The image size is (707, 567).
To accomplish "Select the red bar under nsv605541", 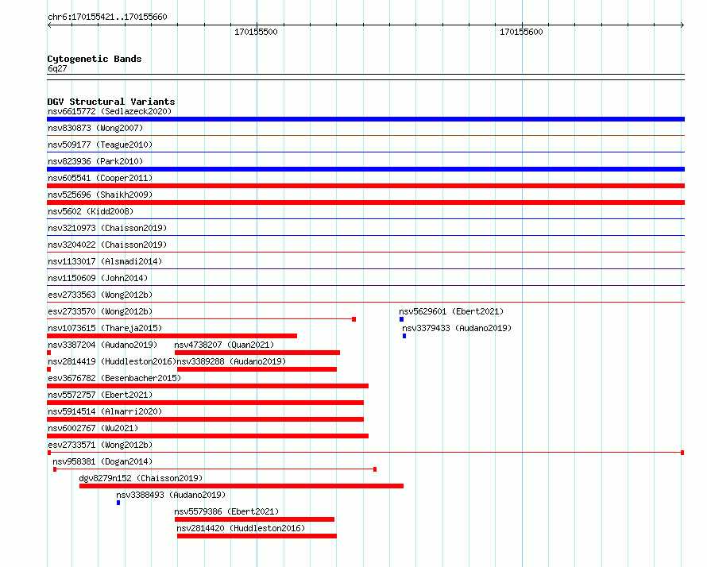I will point(365,186).
